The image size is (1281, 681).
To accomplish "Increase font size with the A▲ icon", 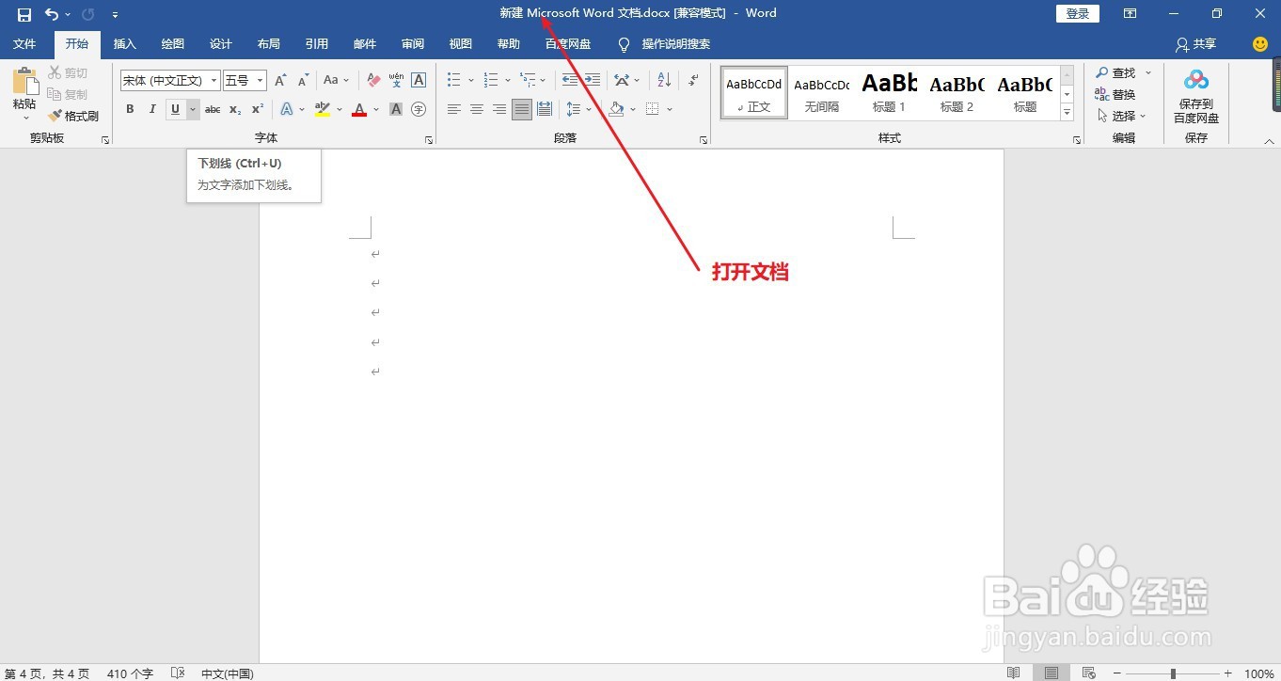I will [x=280, y=81].
